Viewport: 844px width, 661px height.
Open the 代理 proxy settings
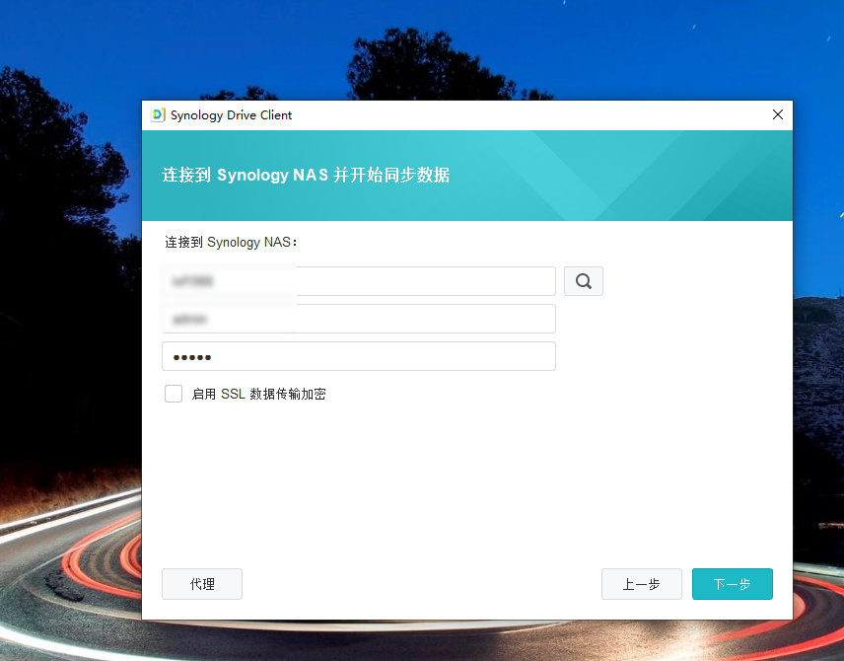coord(202,584)
